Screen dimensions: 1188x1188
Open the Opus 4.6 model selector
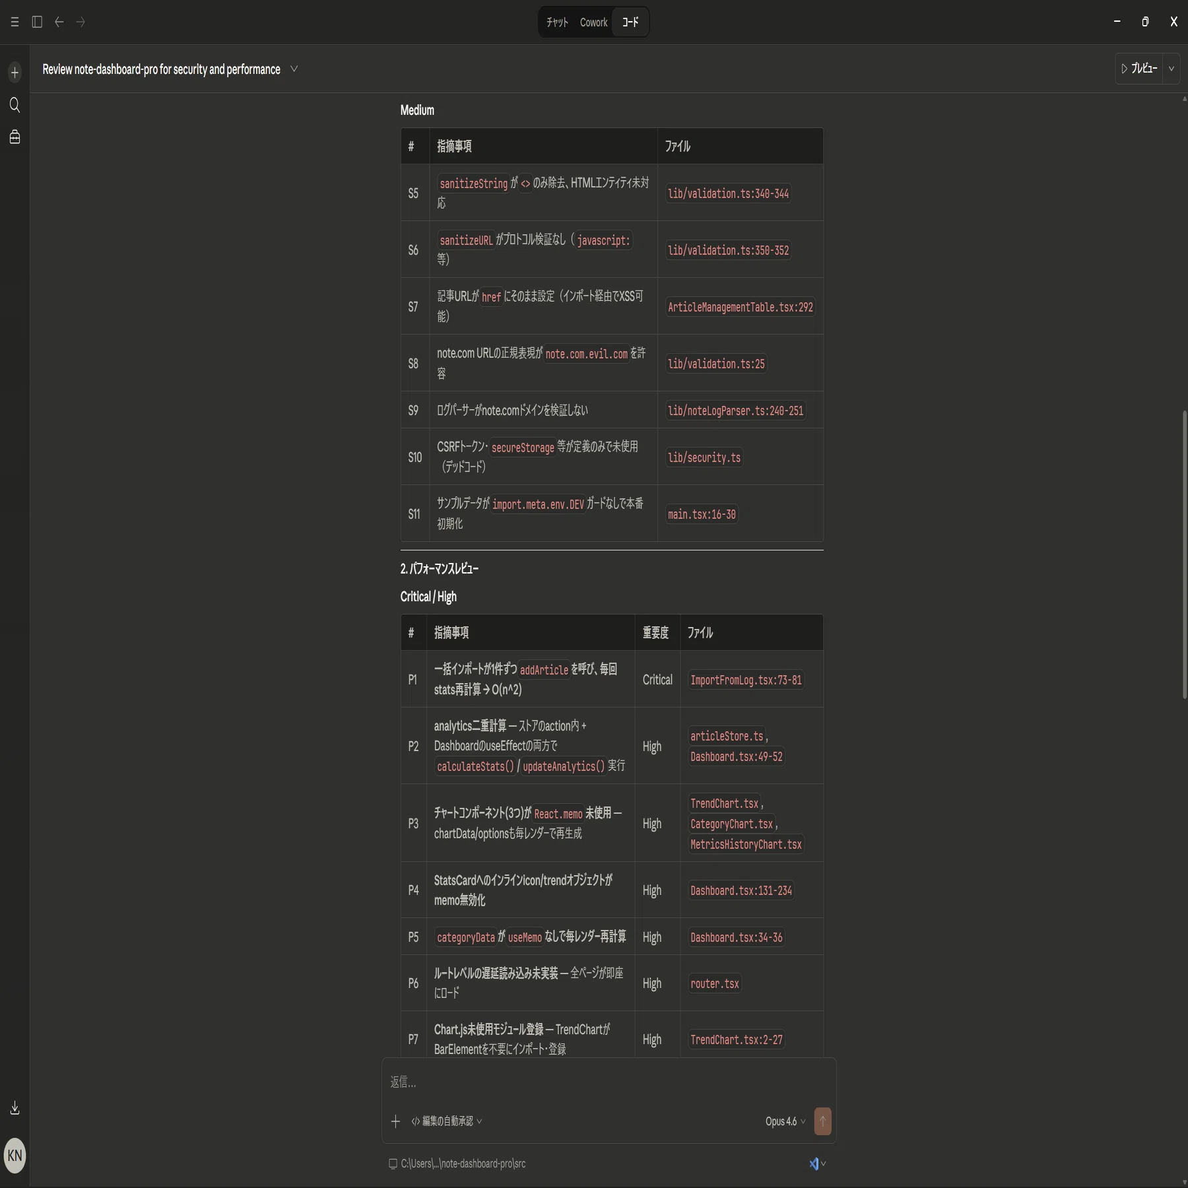785,1121
